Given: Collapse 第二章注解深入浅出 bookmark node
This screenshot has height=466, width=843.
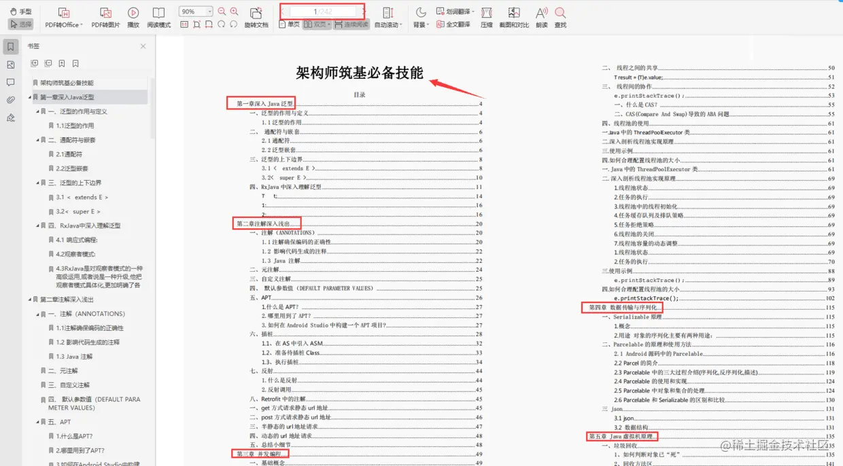Looking at the screenshot, I should [30, 300].
